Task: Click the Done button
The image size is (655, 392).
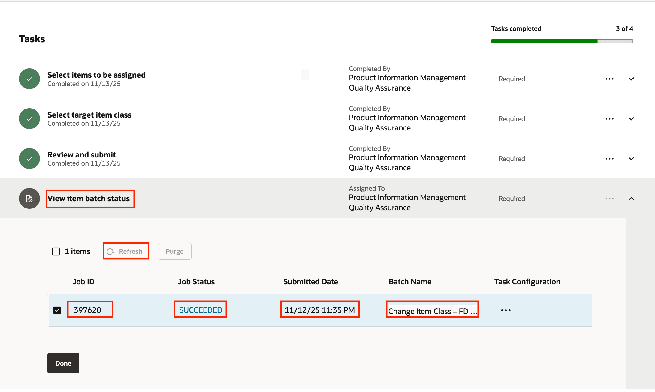Action: pyautogui.click(x=63, y=363)
